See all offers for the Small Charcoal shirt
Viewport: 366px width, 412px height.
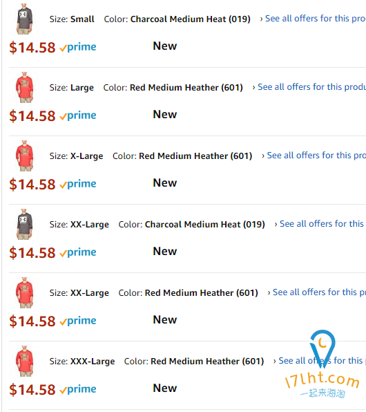[x=313, y=19]
